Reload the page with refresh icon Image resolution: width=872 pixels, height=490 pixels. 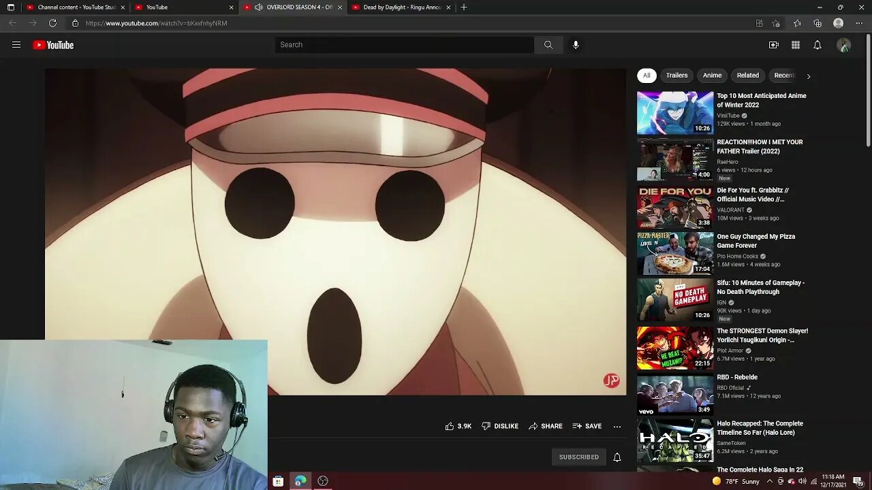point(52,23)
